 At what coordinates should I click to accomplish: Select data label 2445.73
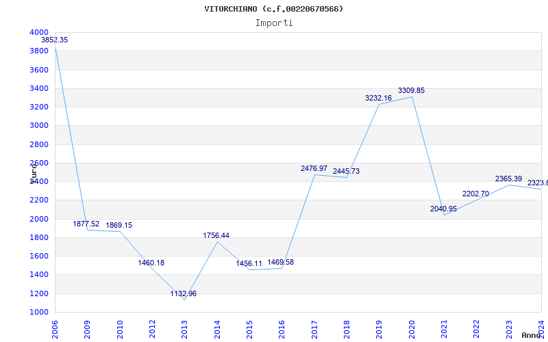point(346,172)
